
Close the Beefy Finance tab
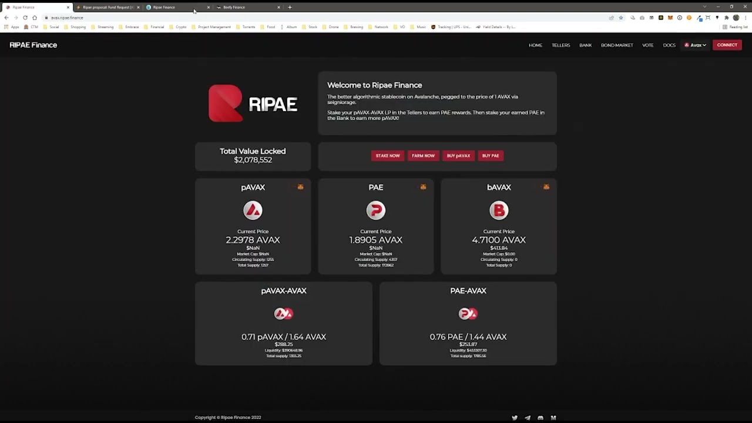coord(278,7)
